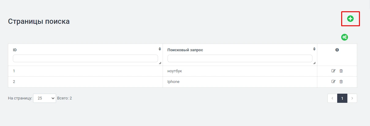The height and width of the screenshot is (126, 370).
Task: Toggle sort arrows in "Поисковый запрос" column
Action: (x=314, y=49)
